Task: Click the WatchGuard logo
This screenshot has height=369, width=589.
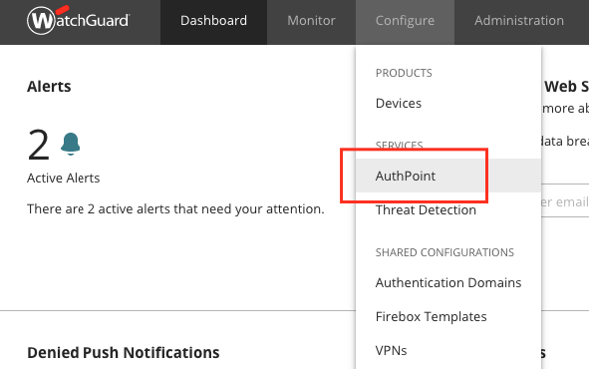Action: [78, 20]
